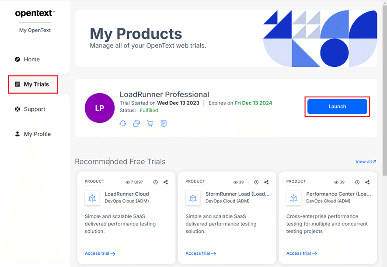Click the expiry date Fri Dec 13 2024

tap(253, 103)
